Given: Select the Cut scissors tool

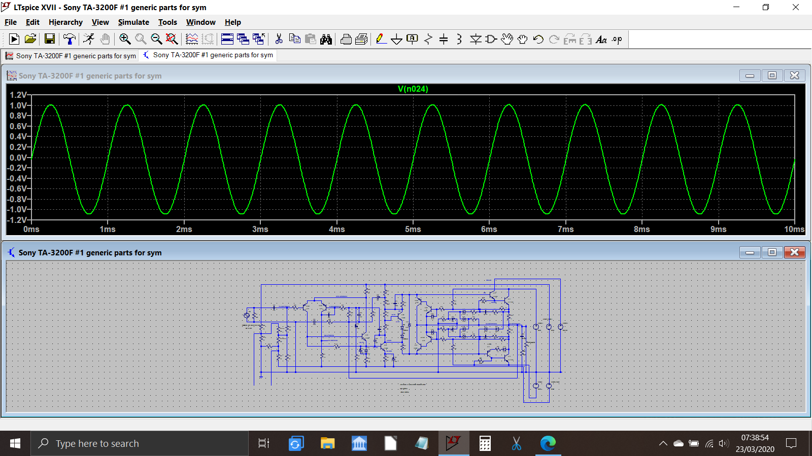Looking at the screenshot, I should (x=279, y=39).
